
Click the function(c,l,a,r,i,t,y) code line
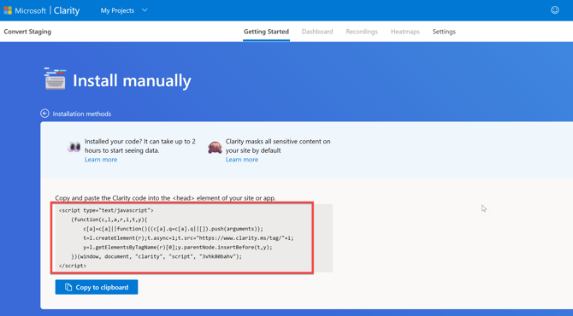click(109, 219)
